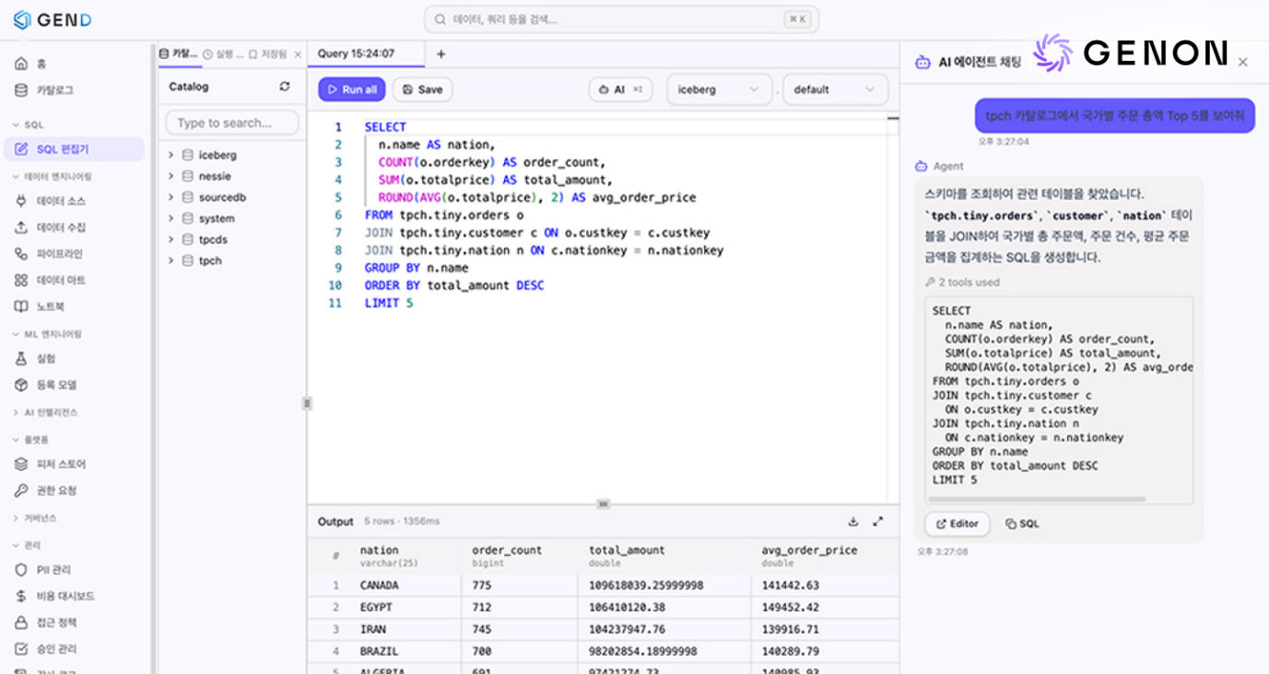Click line 11 LIMIT 5 in editor
This screenshot has height=674, width=1269.
pos(389,303)
